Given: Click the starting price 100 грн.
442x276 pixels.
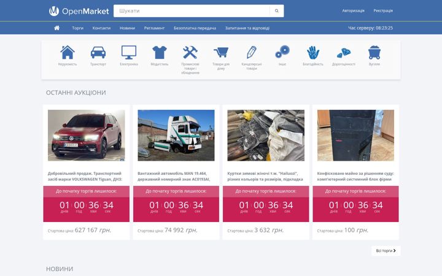Looking at the screenshot, I should 356,230.
